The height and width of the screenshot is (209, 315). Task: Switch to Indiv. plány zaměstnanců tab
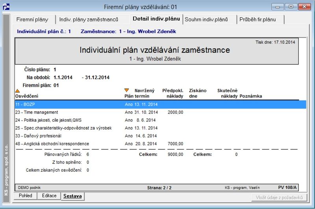click(89, 19)
